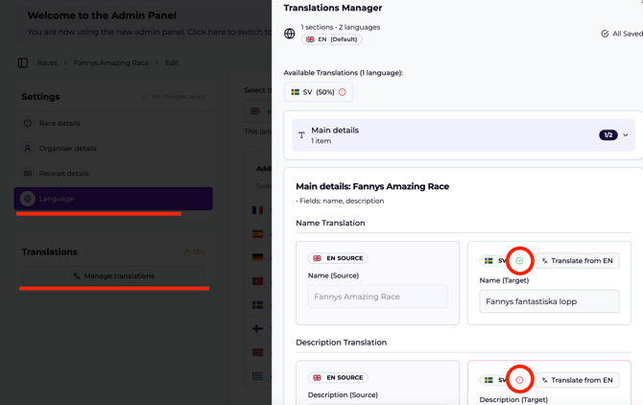Click the sidebar panel toggle icon
This screenshot has width=643, height=405.
[23, 63]
